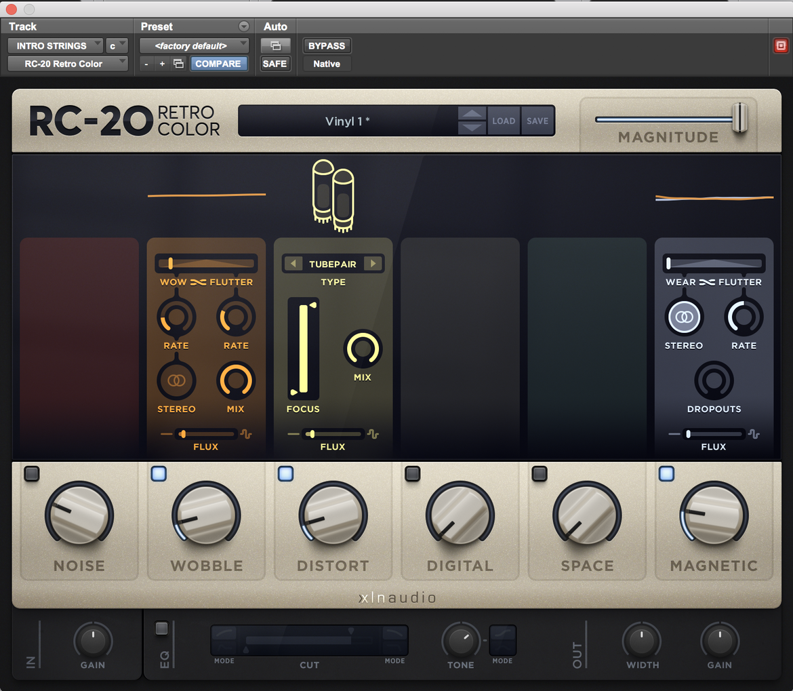Click the Magnitude slider handle
The width and height of the screenshot is (793, 691).
(740, 117)
